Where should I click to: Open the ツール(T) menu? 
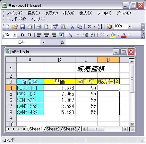[104, 13]
